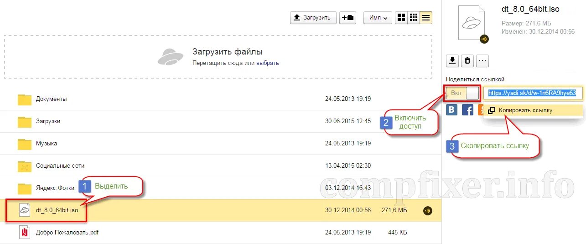Click the 271,6 МБ size in file row
Image resolution: width=586 pixels, height=244 pixels.
395,210
